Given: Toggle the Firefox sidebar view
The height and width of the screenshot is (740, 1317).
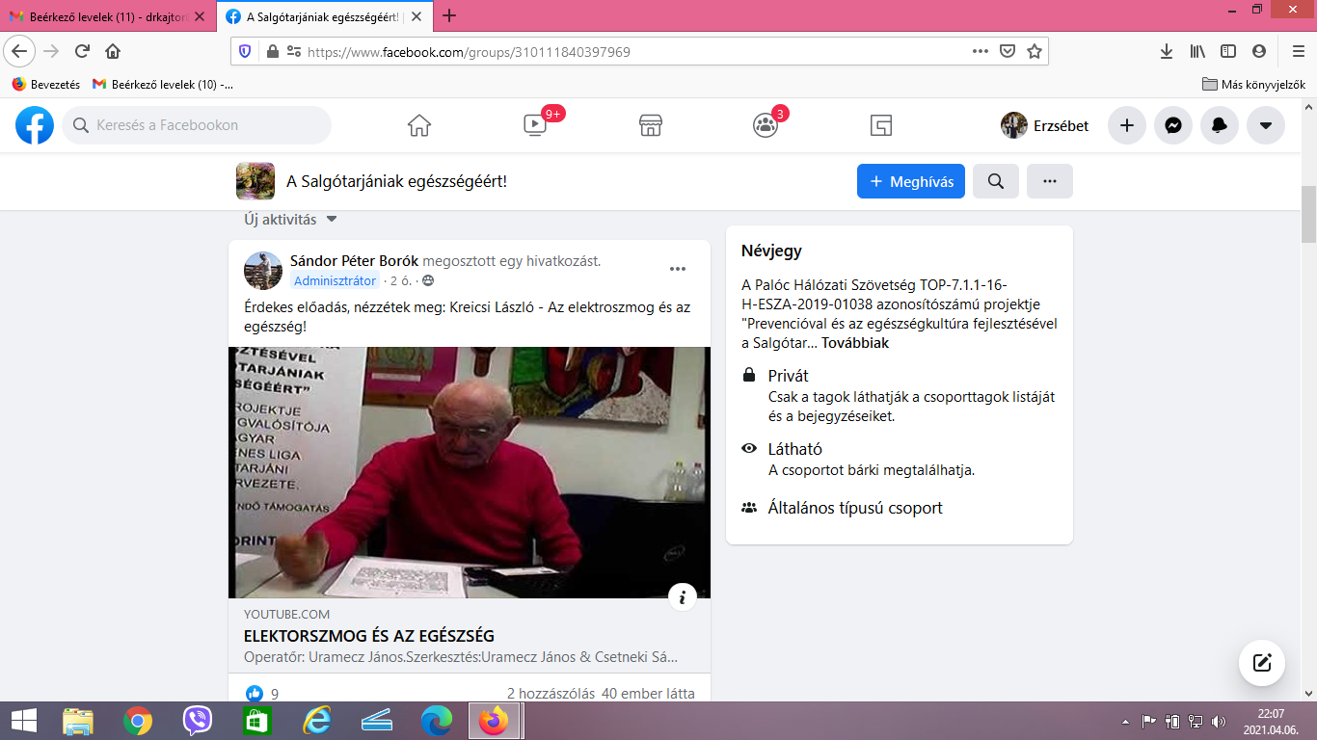Looking at the screenshot, I should pyautogui.click(x=1227, y=51).
